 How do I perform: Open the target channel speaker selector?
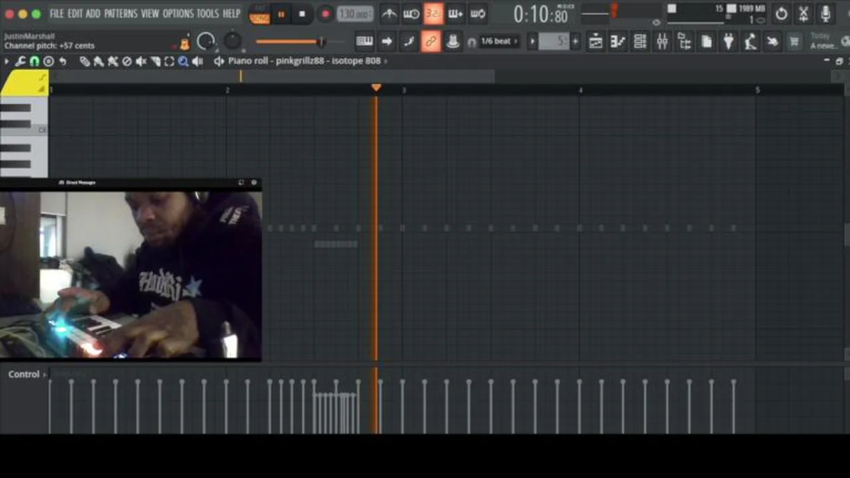(218, 61)
